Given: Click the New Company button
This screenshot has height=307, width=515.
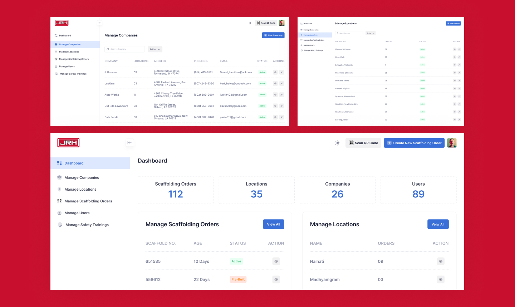Looking at the screenshot, I should click(273, 35).
